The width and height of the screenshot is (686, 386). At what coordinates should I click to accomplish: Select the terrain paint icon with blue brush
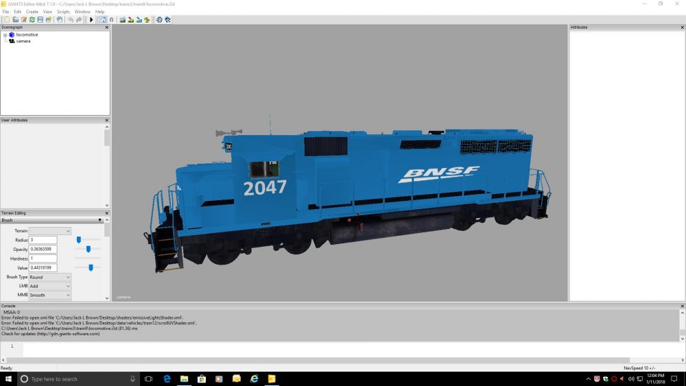coord(139,20)
